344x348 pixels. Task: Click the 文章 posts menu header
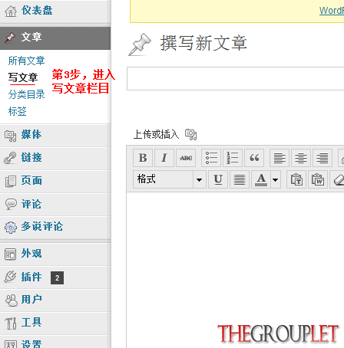[55, 38]
